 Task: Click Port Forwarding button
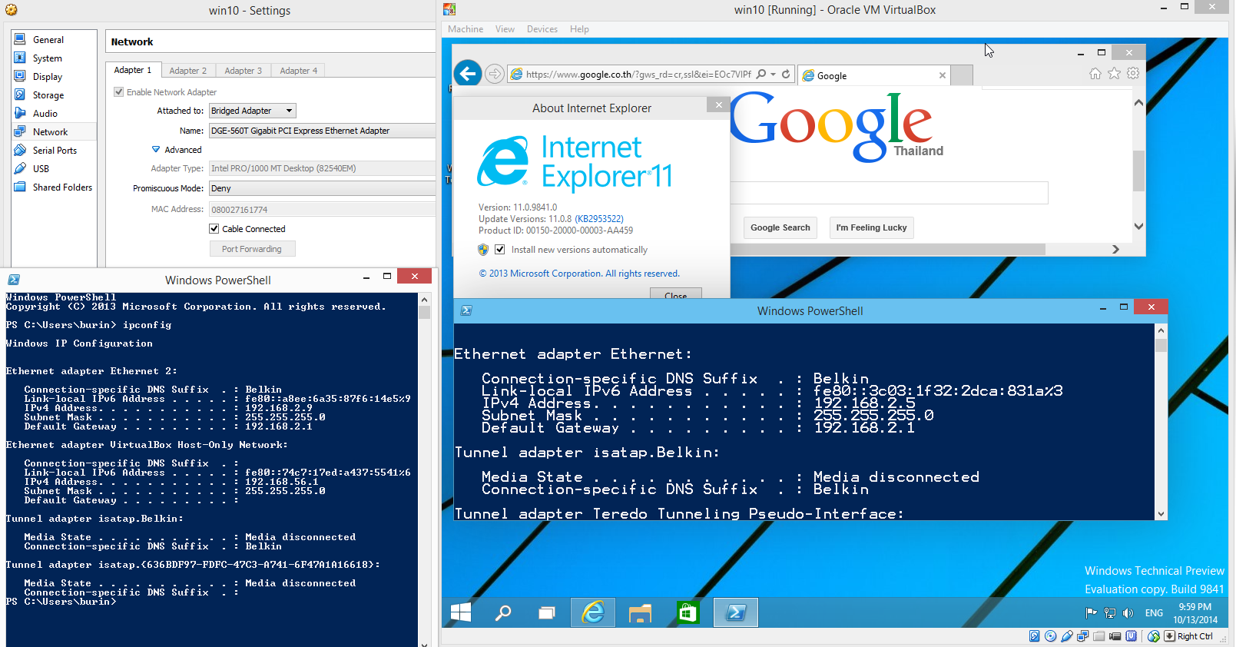252,249
